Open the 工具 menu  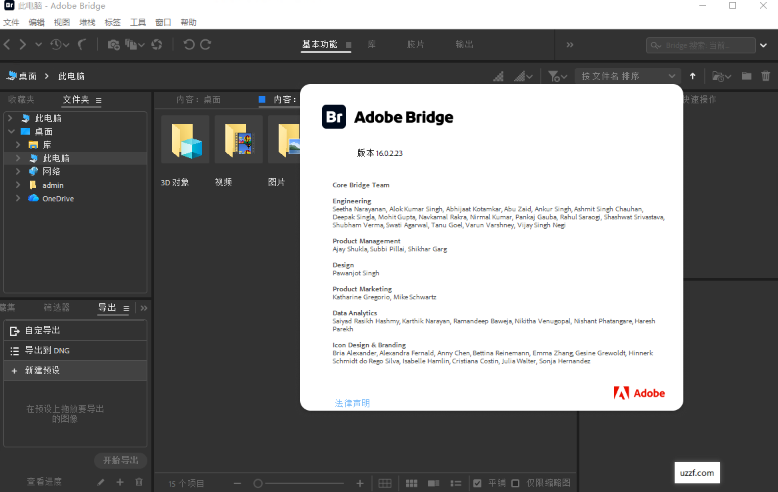coord(137,21)
